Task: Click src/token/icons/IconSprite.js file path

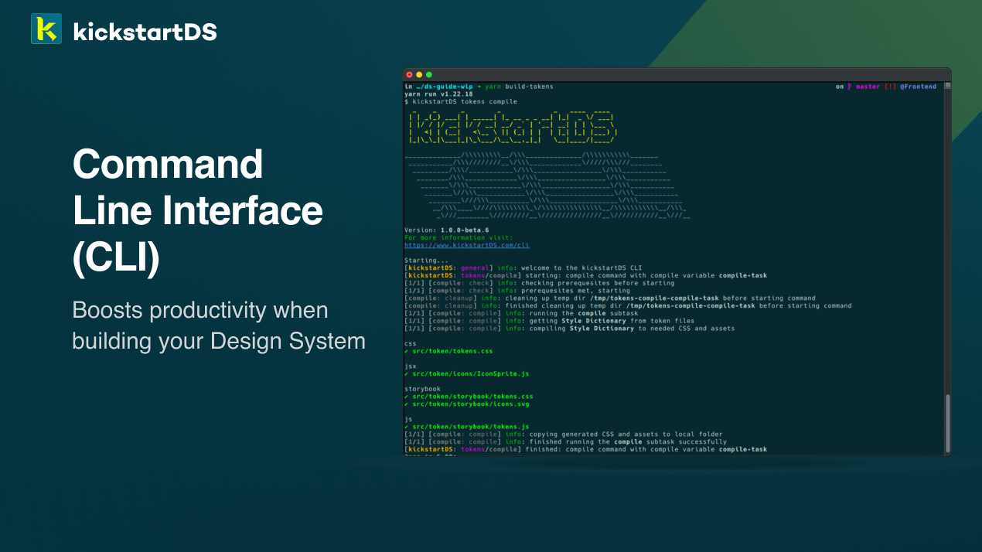Action: 471,373
